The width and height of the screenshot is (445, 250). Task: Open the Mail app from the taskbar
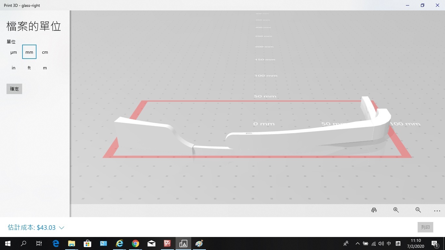tap(151, 243)
